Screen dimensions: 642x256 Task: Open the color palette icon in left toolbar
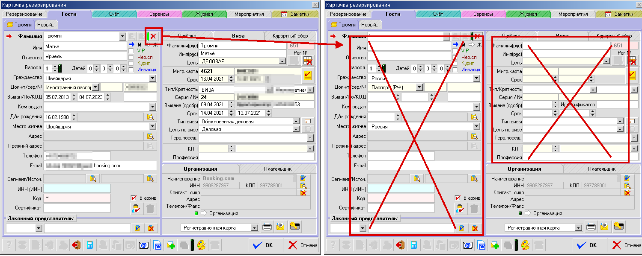(x=201, y=245)
